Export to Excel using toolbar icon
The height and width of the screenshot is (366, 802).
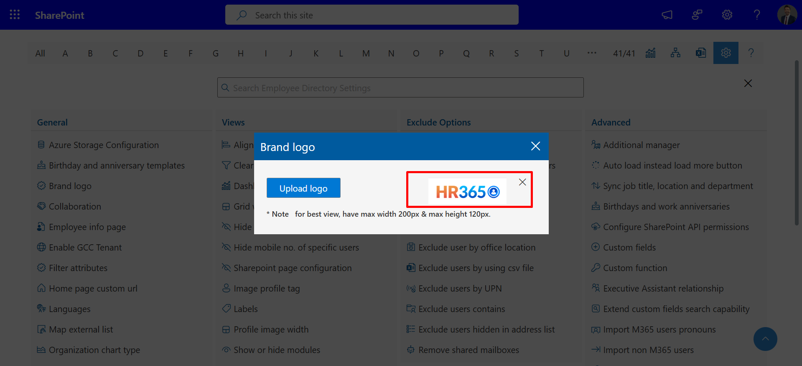click(701, 53)
